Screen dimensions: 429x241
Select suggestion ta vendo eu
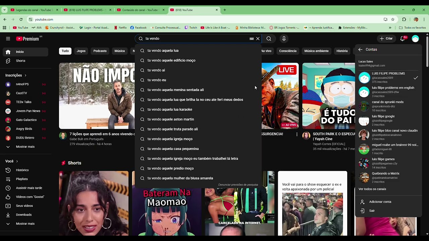click(198, 80)
